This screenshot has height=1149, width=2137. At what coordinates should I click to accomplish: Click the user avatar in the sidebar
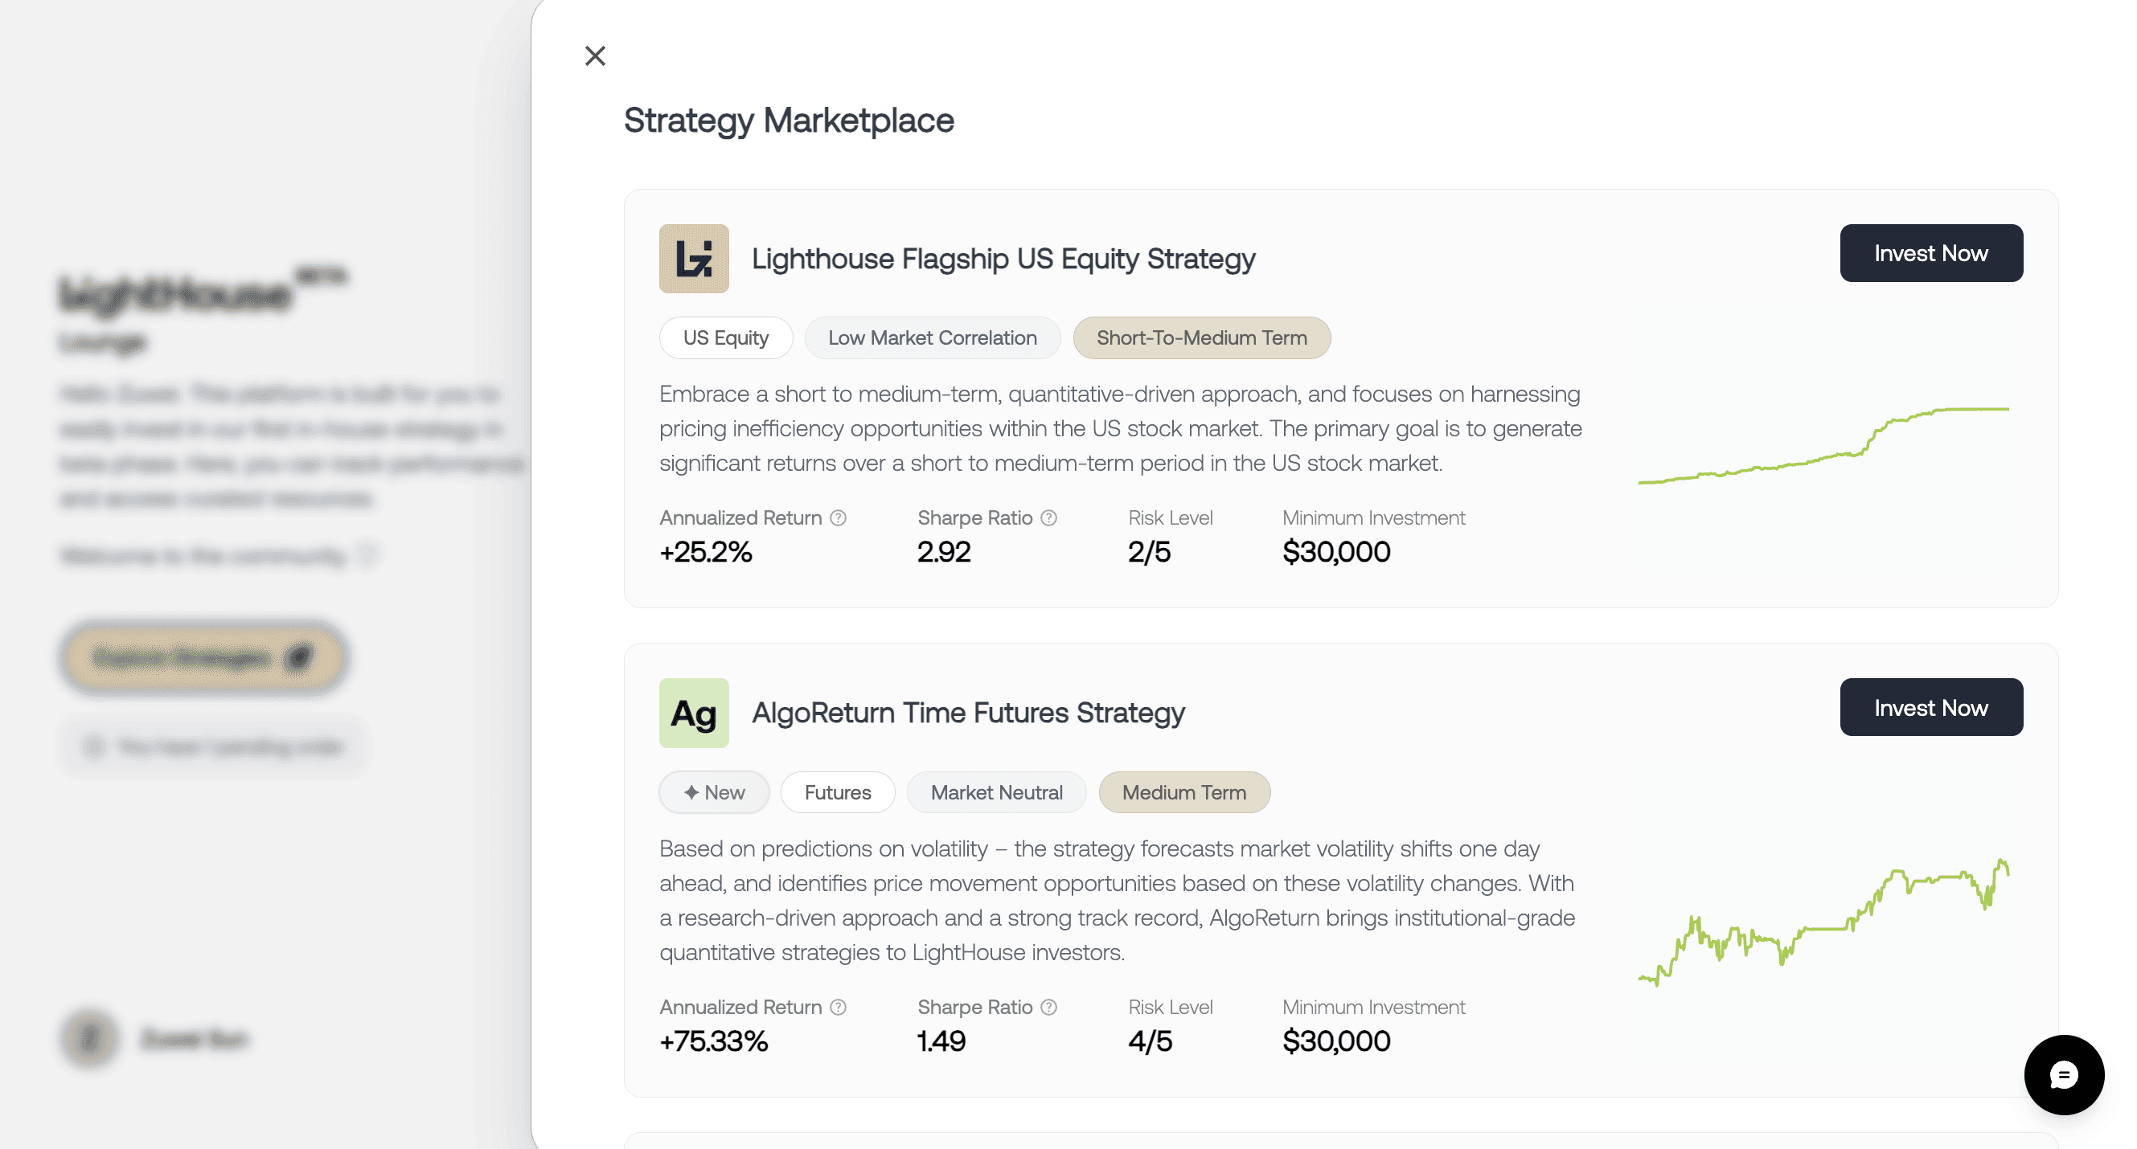[x=90, y=1040]
